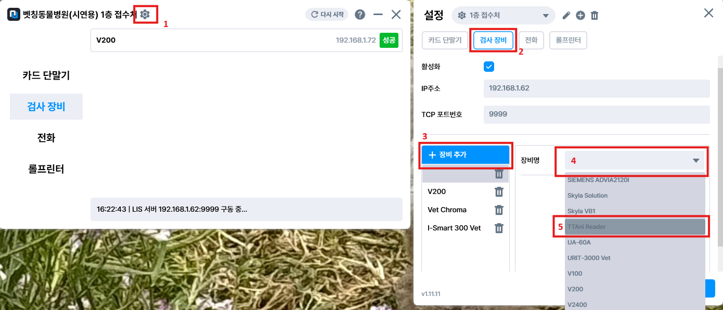Click the 다시 시작 restart button
723x310 pixels.
[327, 15]
